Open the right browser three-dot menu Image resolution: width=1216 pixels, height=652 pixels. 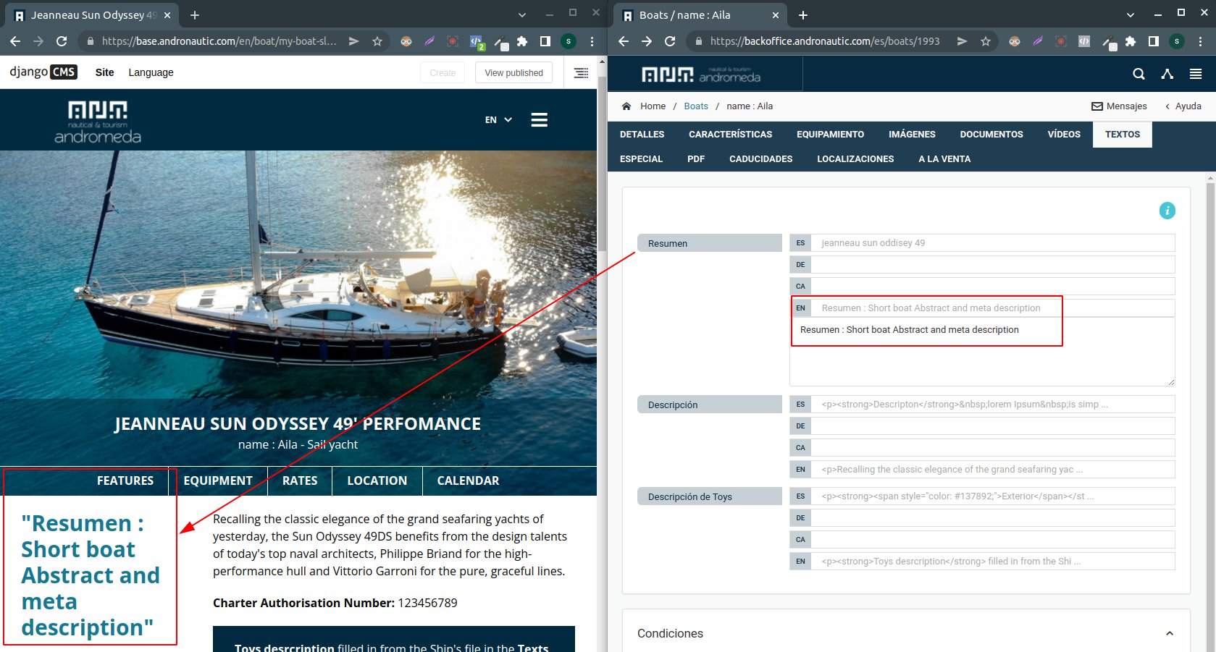click(x=1200, y=41)
